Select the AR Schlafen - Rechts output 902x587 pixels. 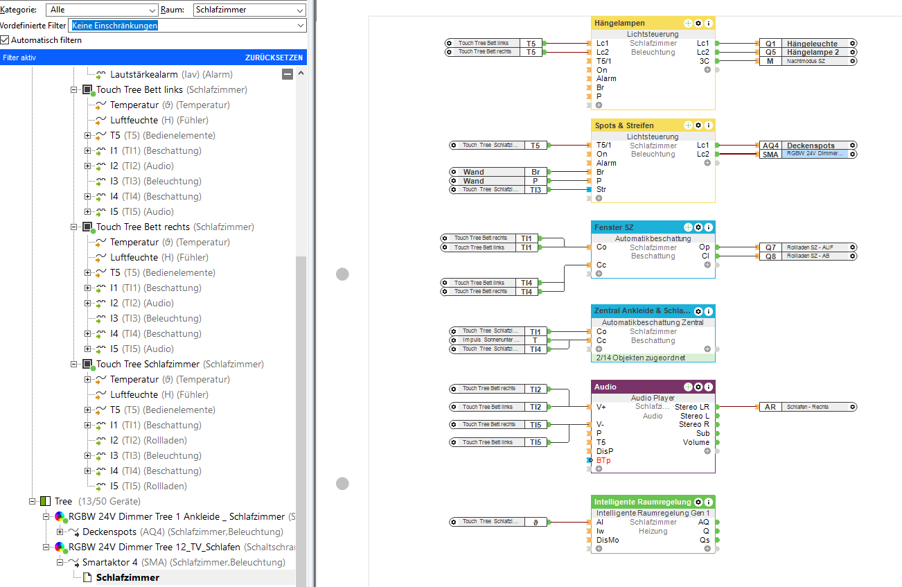point(808,407)
